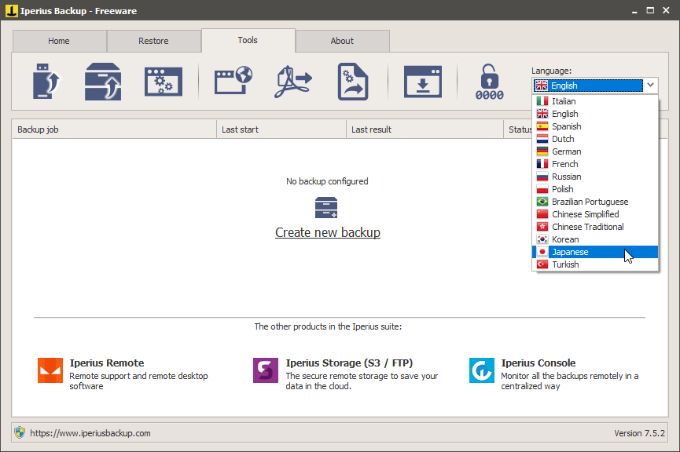The image size is (680, 452).
Task: Switch to the Home tab
Action: [x=59, y=41]
